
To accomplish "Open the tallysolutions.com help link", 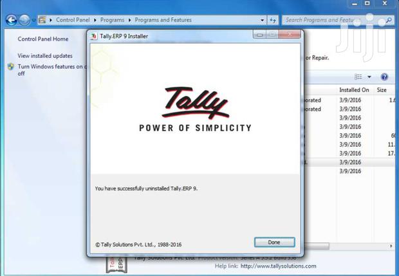I will click(x=279, y=266).
